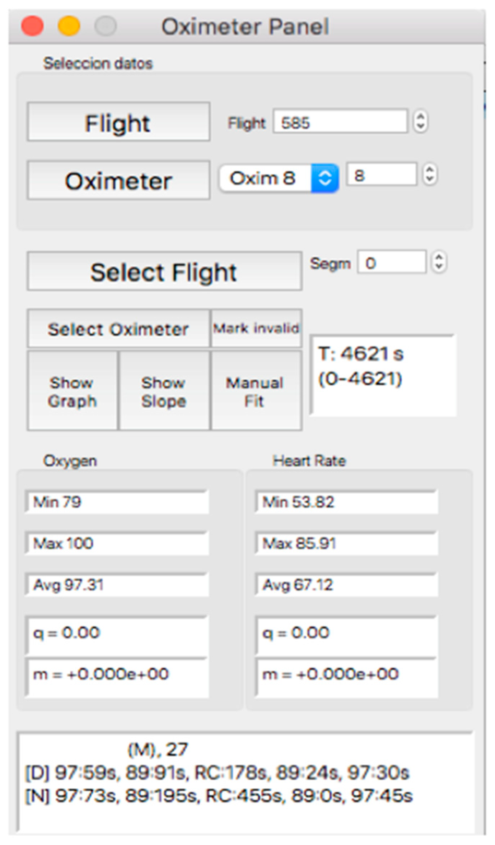495x845 pixels.
Task: Focus the Flight number field showing 585
Action: click(340, 122)
